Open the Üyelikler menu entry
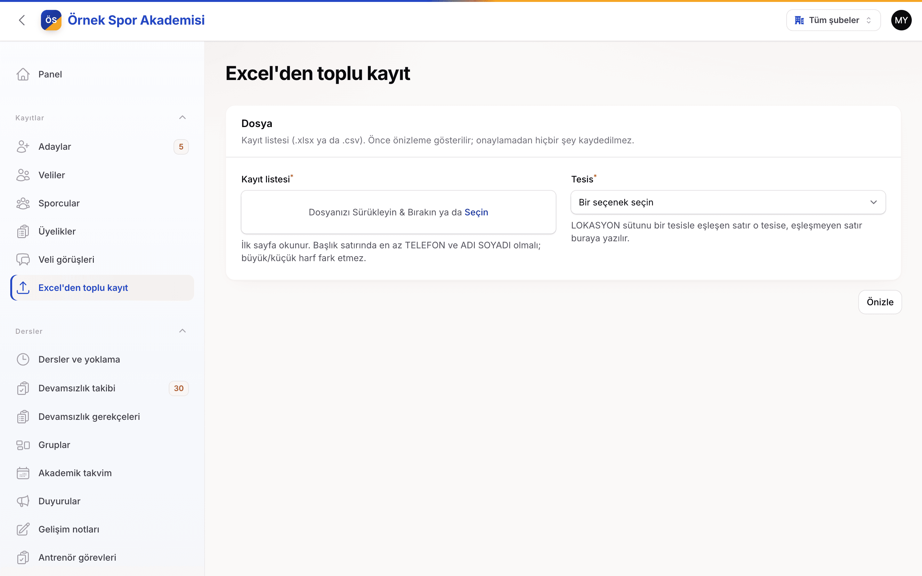This screenshot has height=576, width=922. pyautogui.click(x=102, y=231)
